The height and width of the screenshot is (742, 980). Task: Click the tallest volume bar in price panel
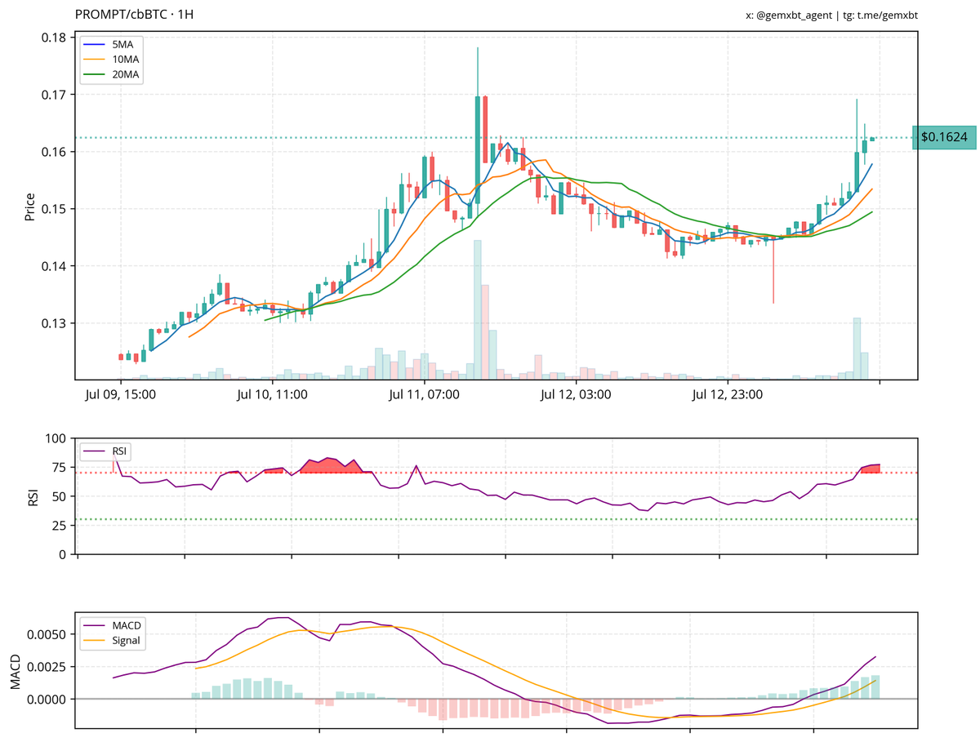[x=478, y=309]
